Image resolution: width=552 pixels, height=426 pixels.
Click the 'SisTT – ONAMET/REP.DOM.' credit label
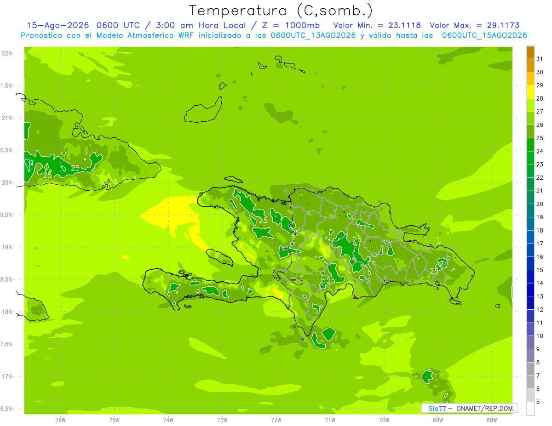tap(469, 408)
